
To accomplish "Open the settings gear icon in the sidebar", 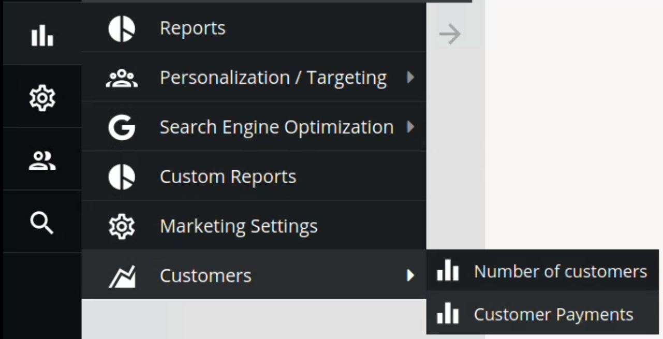I will click(41, 98).
